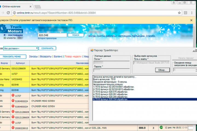Select article 143206402 in the Victor Reinz row
The height and width of the screenshot is (131, 197).
tap(17, 79)
